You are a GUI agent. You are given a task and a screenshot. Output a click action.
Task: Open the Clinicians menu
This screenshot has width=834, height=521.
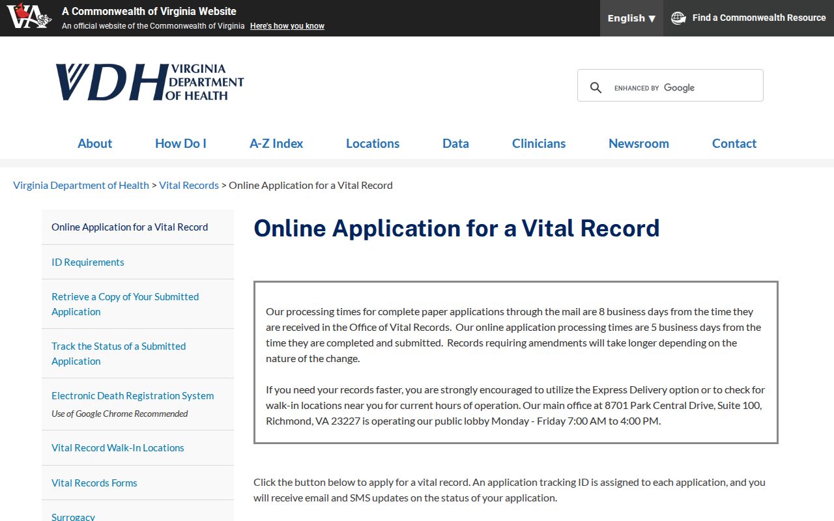click(539, 143)
